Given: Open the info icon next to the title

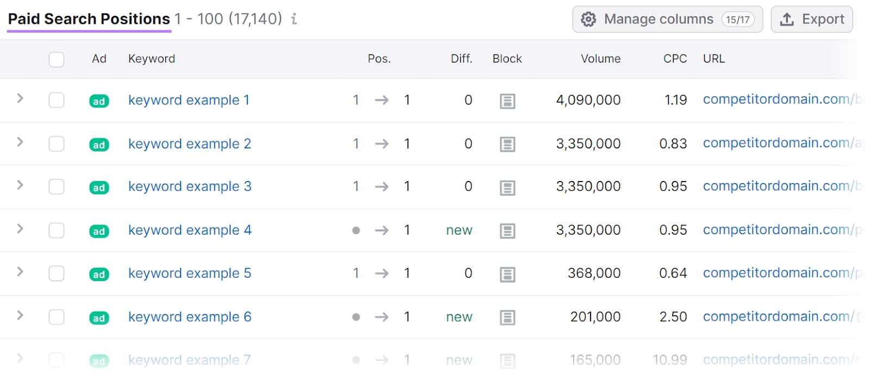Looking at the screenshot, I should click(x=294, y=19).
